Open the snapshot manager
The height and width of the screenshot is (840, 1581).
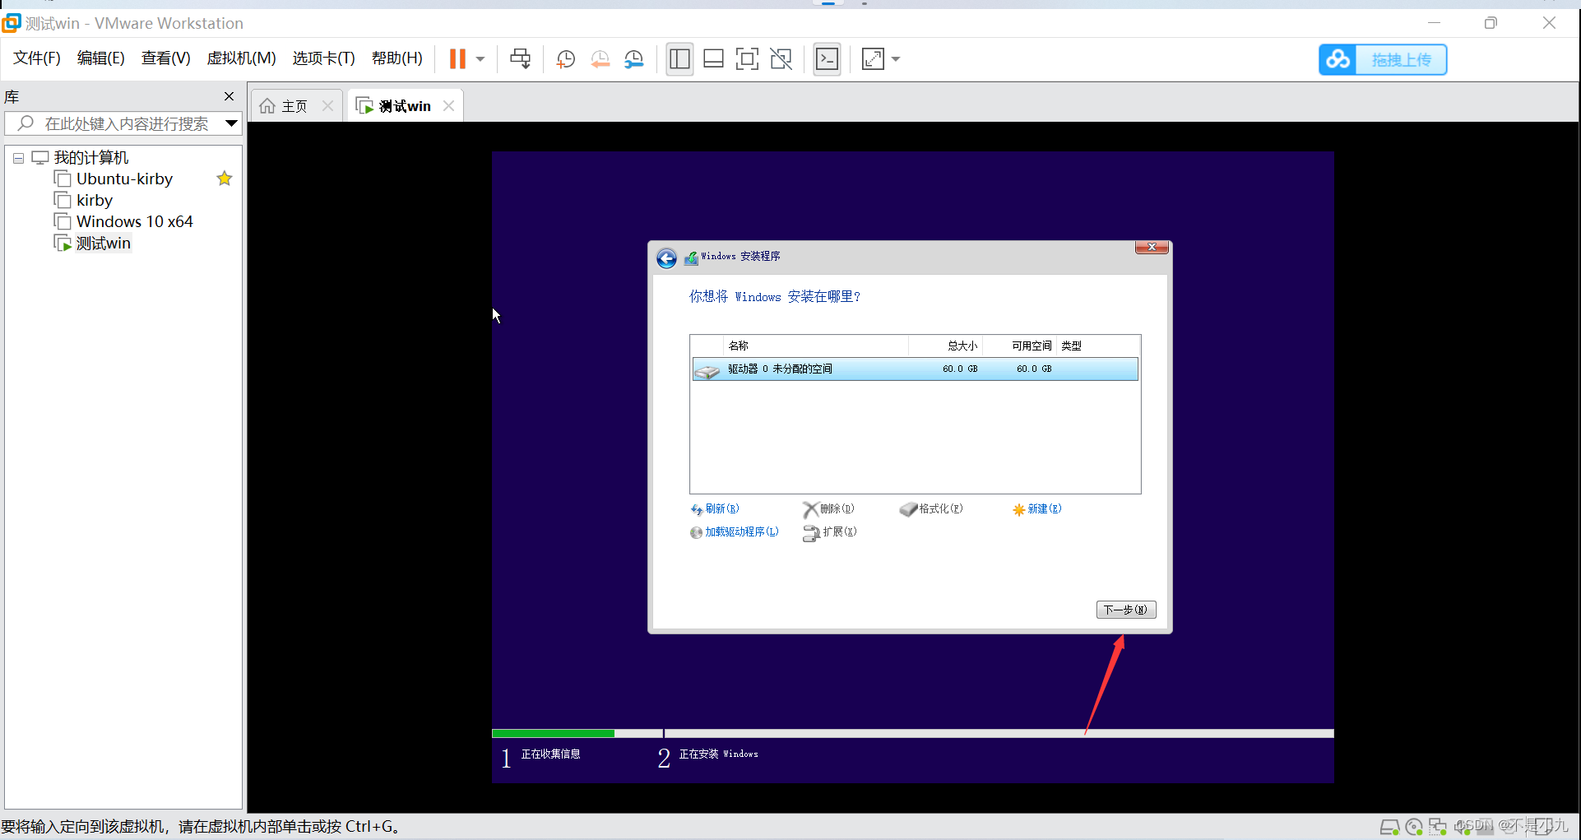pos(633,58)
